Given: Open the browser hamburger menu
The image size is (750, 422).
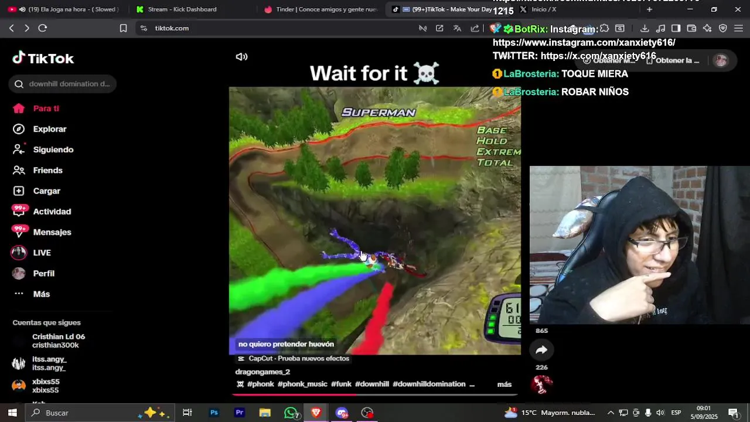Looking at the screenshot, I should pyautogui.click(x=738, y=28).
